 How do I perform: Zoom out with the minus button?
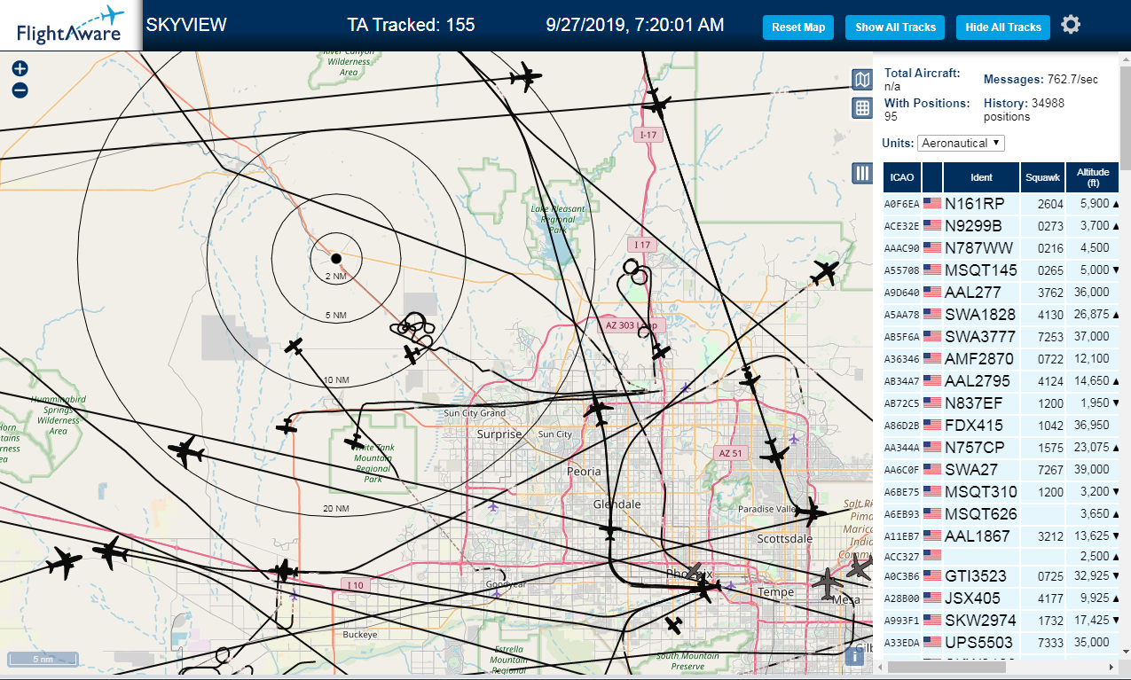pyautogui.click(x=20, y=90)
